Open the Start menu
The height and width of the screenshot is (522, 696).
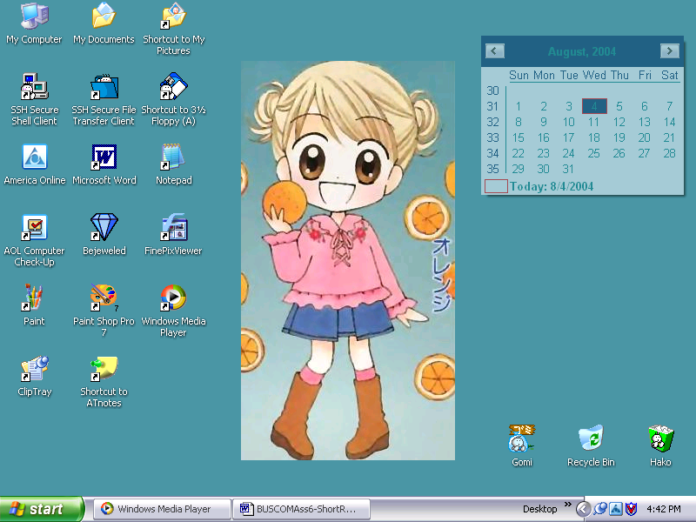click(x=41, y=509)
